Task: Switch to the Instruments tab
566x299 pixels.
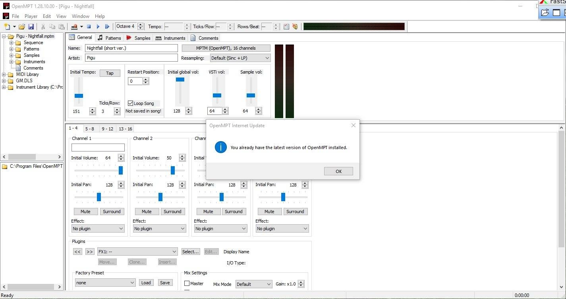Action: click(170, 38)
